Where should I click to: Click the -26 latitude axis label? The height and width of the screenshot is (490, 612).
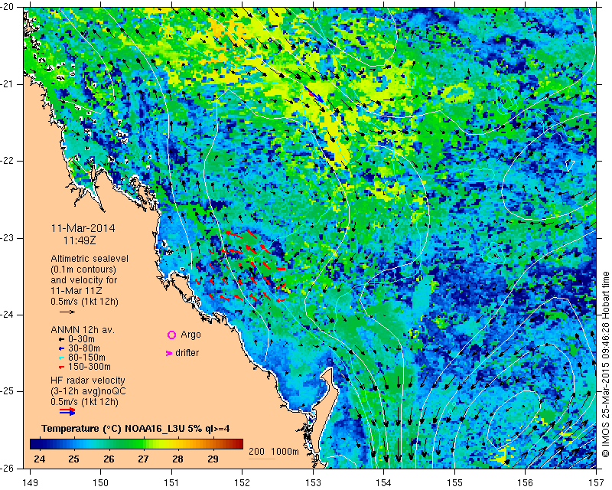8,468
